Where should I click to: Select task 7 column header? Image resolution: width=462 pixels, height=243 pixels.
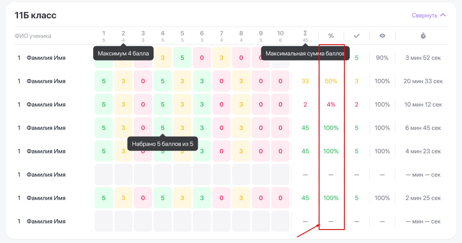(221, 33)
